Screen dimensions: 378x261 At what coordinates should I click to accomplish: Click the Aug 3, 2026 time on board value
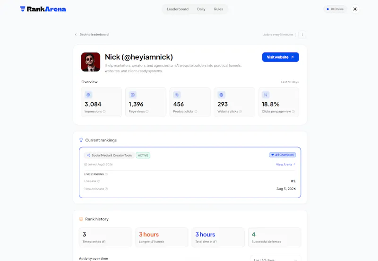286,189
